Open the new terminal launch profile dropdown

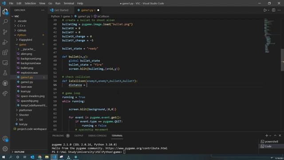[x=270, y=136]
